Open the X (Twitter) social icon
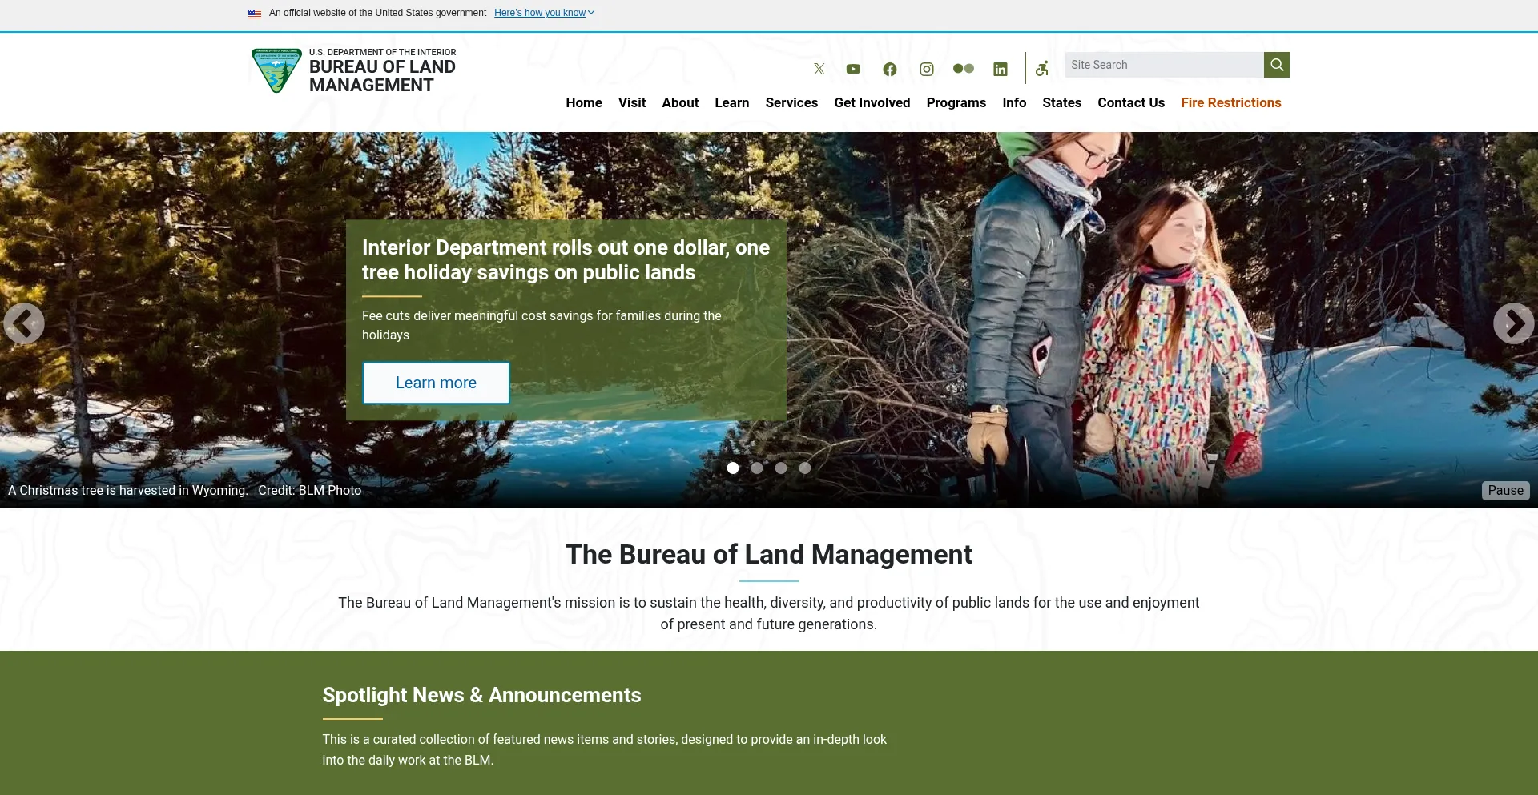This screenshot has height=795, width=1538. (x=819, y=69)
